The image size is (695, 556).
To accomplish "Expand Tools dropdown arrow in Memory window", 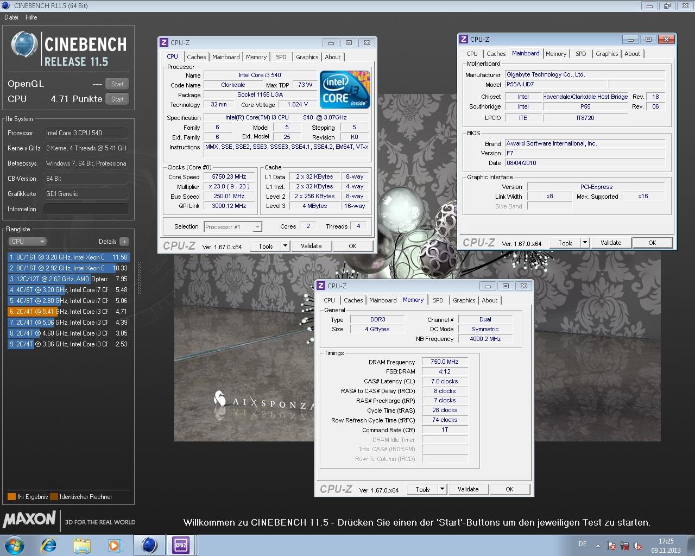I will pyautogui.click(x=442, y=489).
